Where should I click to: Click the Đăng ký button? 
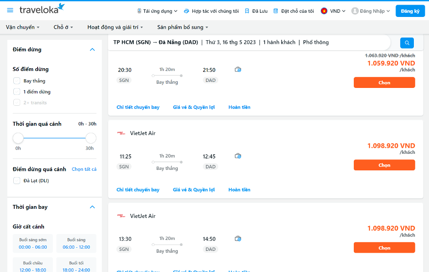[x=410, y=11]
